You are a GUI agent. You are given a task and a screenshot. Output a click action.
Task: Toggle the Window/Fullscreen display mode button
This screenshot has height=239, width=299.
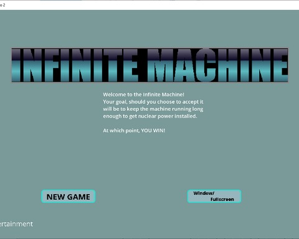[x=214, y=196]
